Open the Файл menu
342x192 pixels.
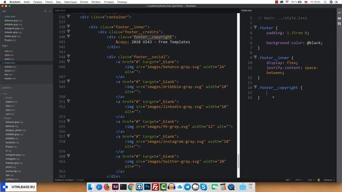(x=27, y=2)
